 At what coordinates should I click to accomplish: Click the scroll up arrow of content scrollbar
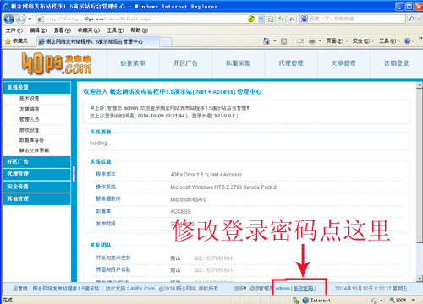point(420,84)
